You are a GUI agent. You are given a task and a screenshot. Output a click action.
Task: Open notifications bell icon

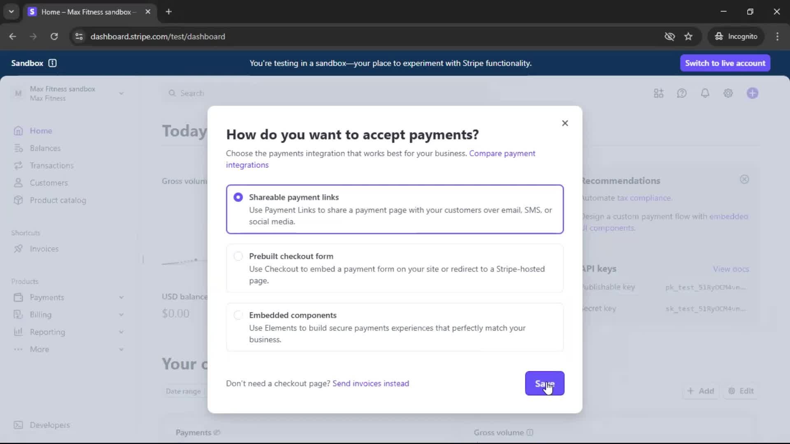[x=705, y=93]
